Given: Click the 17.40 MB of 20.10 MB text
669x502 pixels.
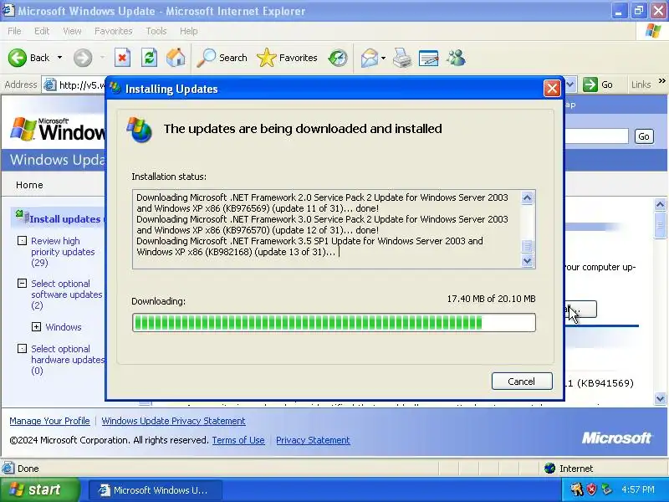Looking at the screenshot, I should coord(491,299).
